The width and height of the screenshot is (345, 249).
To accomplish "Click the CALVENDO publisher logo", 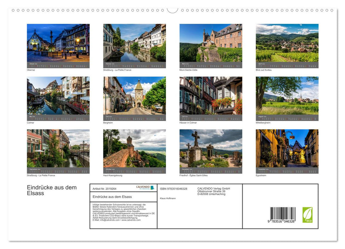I will (x=142, y=187).
